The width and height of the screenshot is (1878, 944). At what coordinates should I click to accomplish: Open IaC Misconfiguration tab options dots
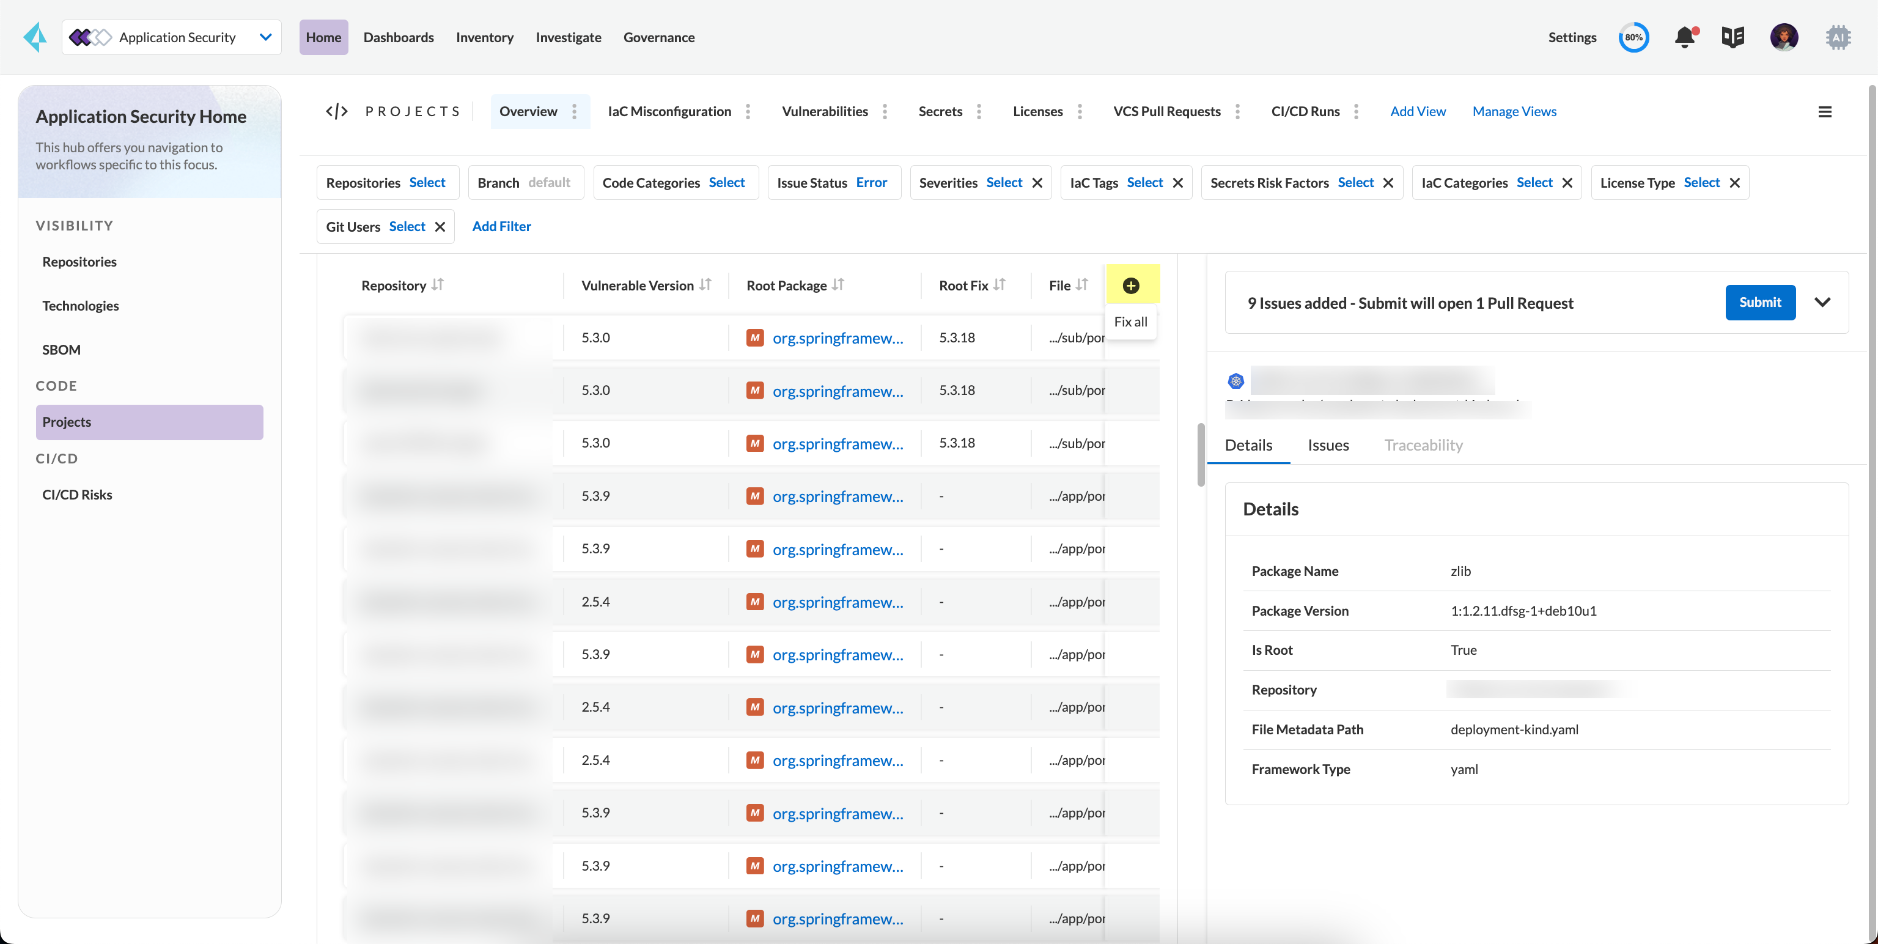[x=748, y=111]
